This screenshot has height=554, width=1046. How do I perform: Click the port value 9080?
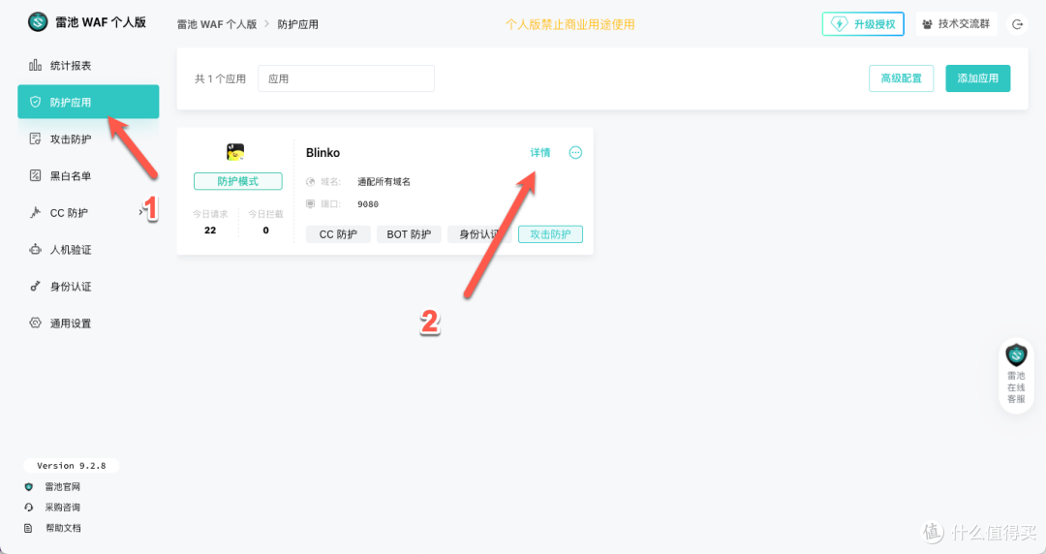coord(368,204)
